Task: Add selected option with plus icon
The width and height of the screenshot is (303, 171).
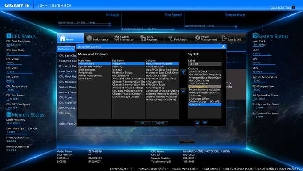Action: (x=183, y=72)
